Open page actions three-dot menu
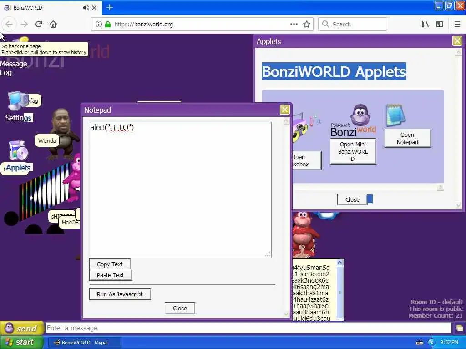The height and width of the screenshot is (349, 466). click(x=294, y=24)
